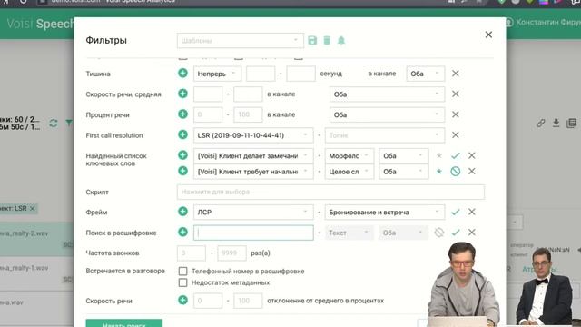This screenshot has height=327, width=581.
Task: Click Процент речи minimum field
Action: coord(208,114)
